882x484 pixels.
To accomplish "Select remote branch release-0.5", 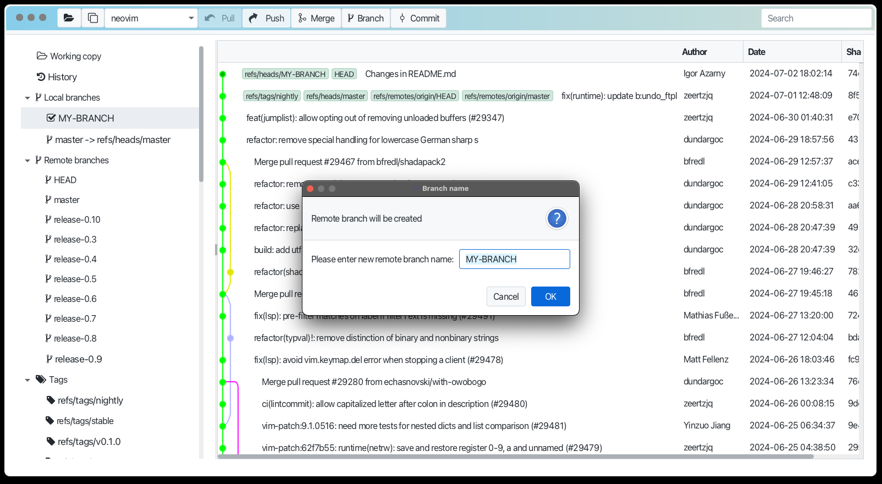I will [70, 279].
